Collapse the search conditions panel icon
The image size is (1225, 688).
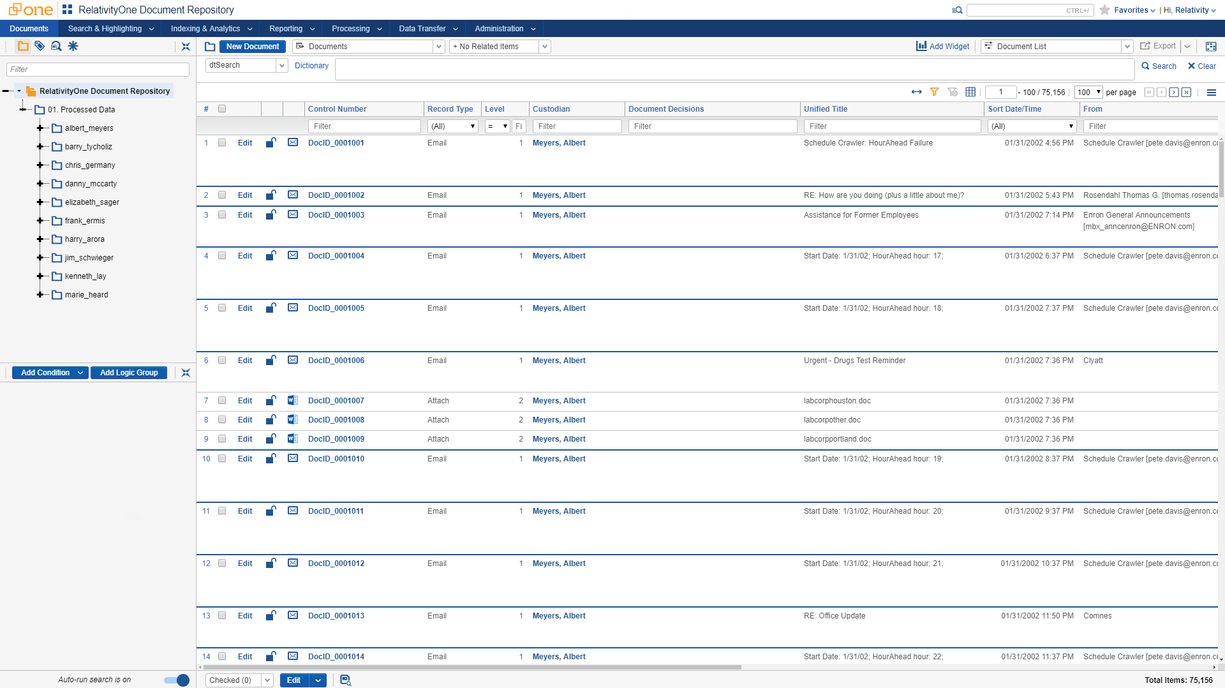pos(186,373)
